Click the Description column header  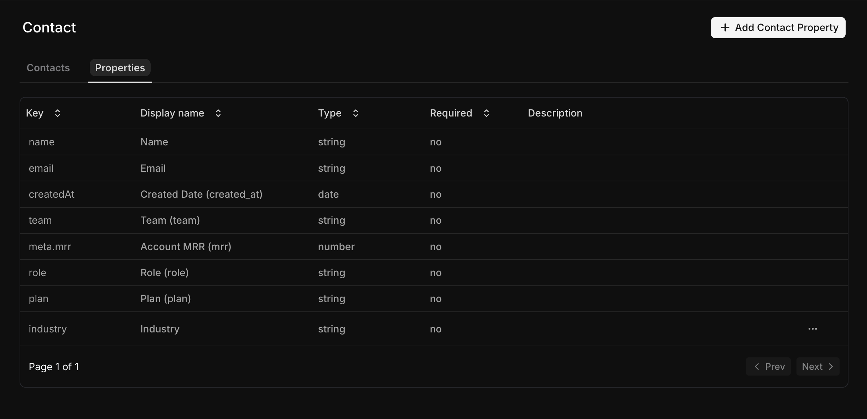pyautogui.click(x=555, y=113)
